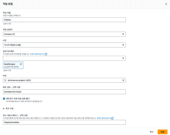The height and width of the screenshot is (135, 170).
Task: Click the magnifier icon in the 버킷 field
Action: [x=5, y=80]
